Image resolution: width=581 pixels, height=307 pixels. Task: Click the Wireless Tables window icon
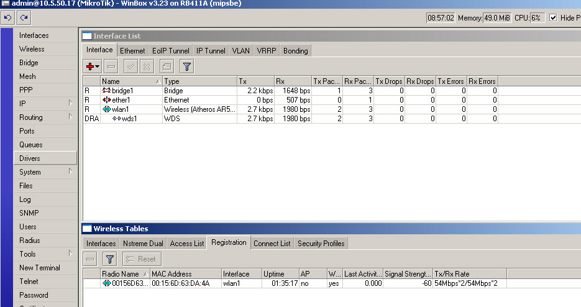[x=87, y=229]
